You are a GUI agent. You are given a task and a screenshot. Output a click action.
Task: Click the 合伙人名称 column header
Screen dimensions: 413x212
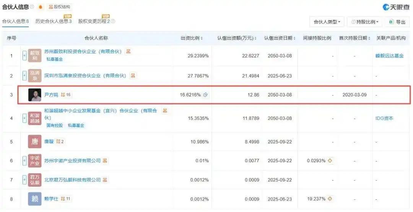(x=96, y=38)
